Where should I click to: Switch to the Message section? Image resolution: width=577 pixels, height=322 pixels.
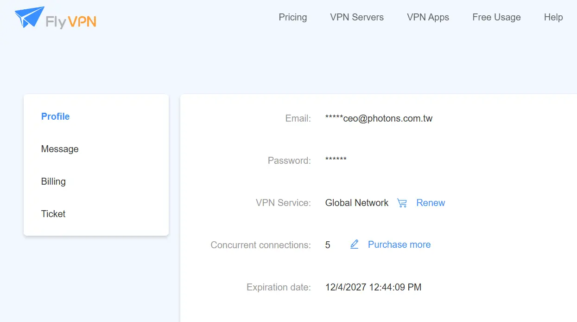(x=60, y=149)
